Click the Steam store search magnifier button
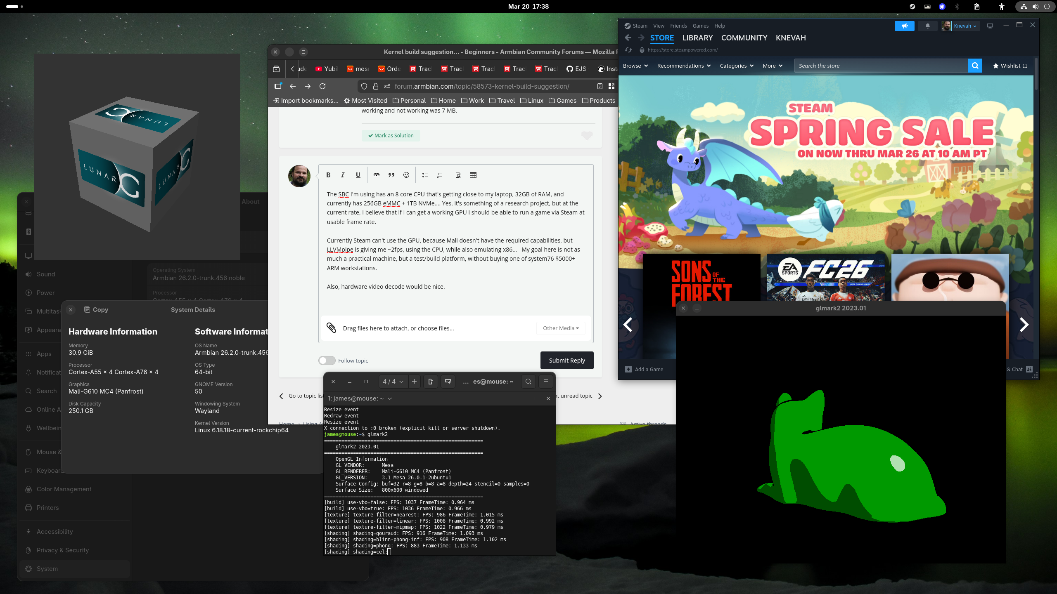Image resolution: width=1057 pixels, height=594 pixels. pyautogui.click(x=975, y=66)
